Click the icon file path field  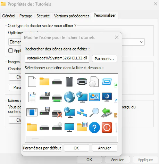point(57,58)
